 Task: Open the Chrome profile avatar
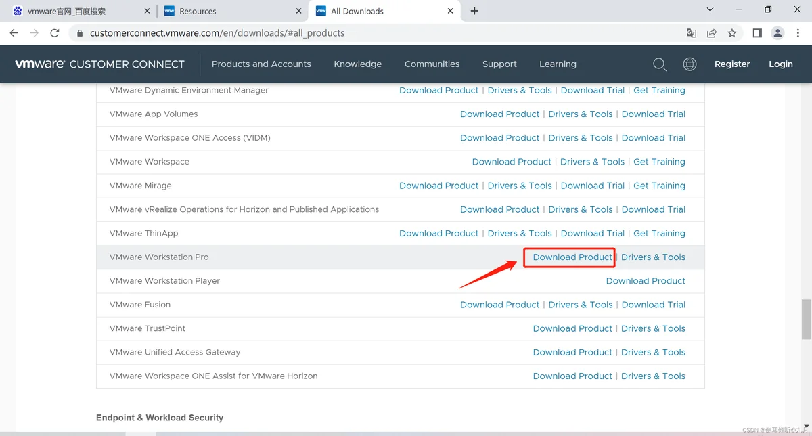click(777, 33)
